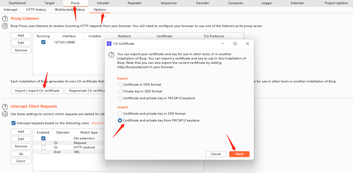Enable the And URL rule checkbox
353x173 pixels.
coord(43,152)
